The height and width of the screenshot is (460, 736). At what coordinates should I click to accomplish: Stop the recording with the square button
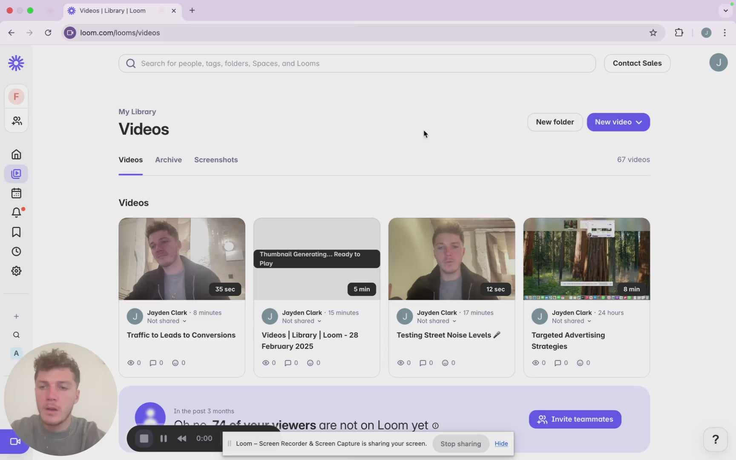pyautogui.click(x=144, y=438)
